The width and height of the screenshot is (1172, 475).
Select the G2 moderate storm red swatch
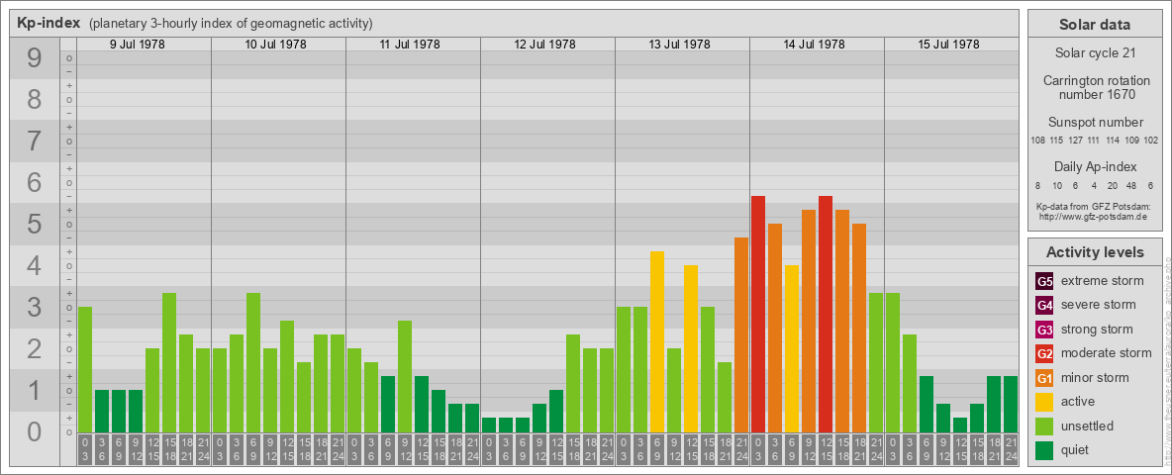[1044, 353]
